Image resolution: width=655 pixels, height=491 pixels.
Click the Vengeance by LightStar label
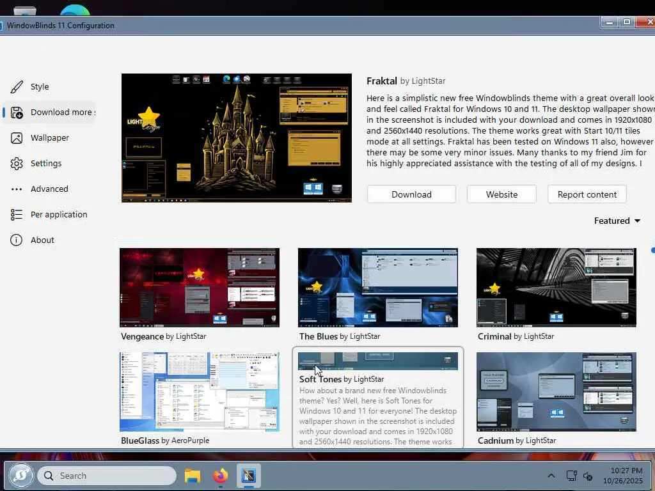163,336
